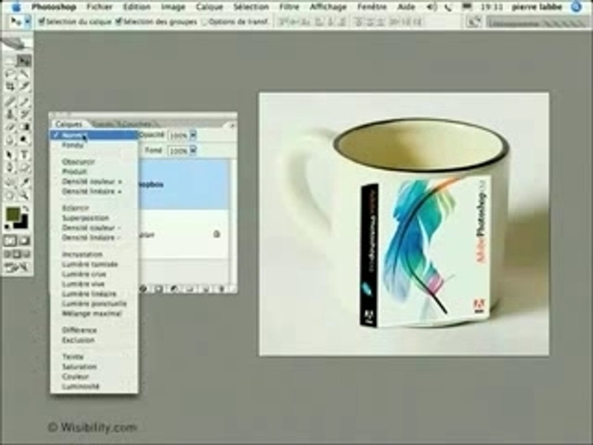Open the Apple menu
The image size is (593, 445).
(16, 7)
